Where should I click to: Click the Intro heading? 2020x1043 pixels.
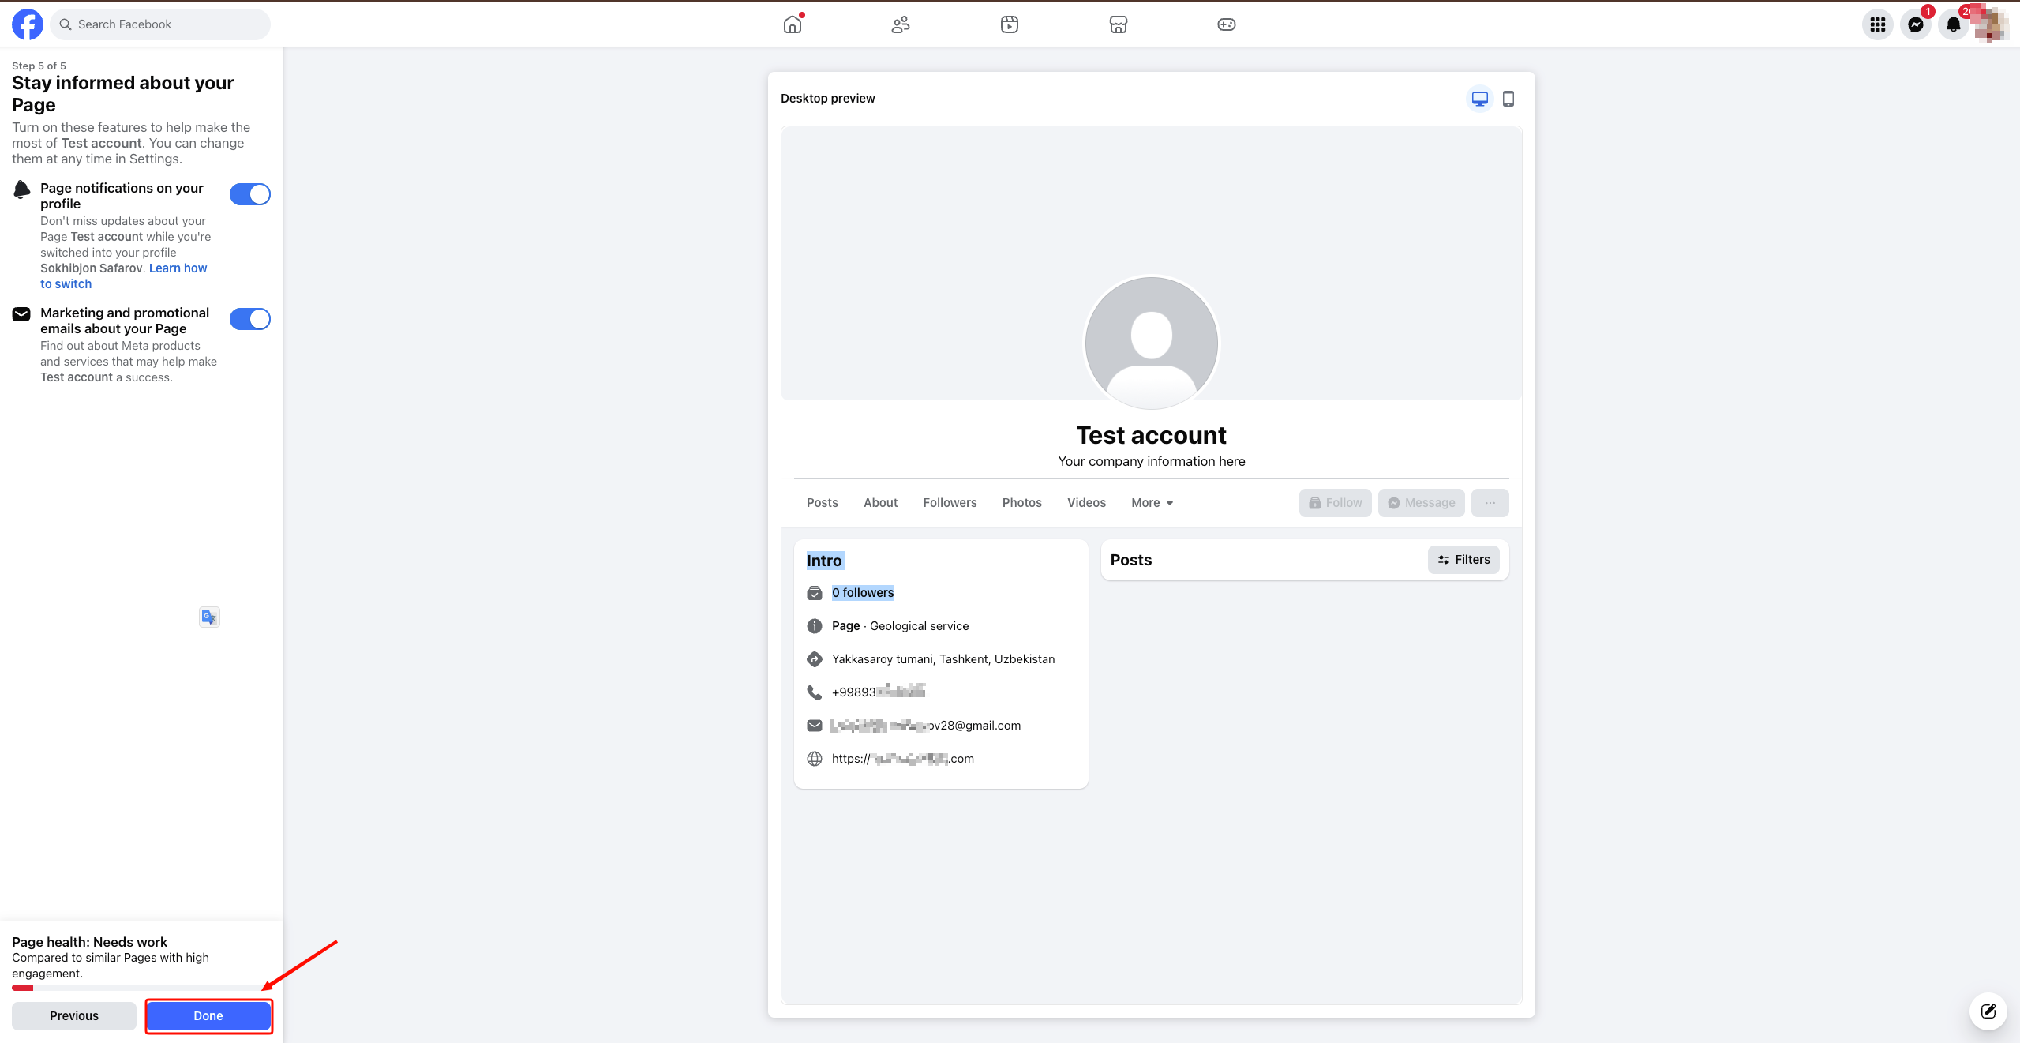point(824,561)
